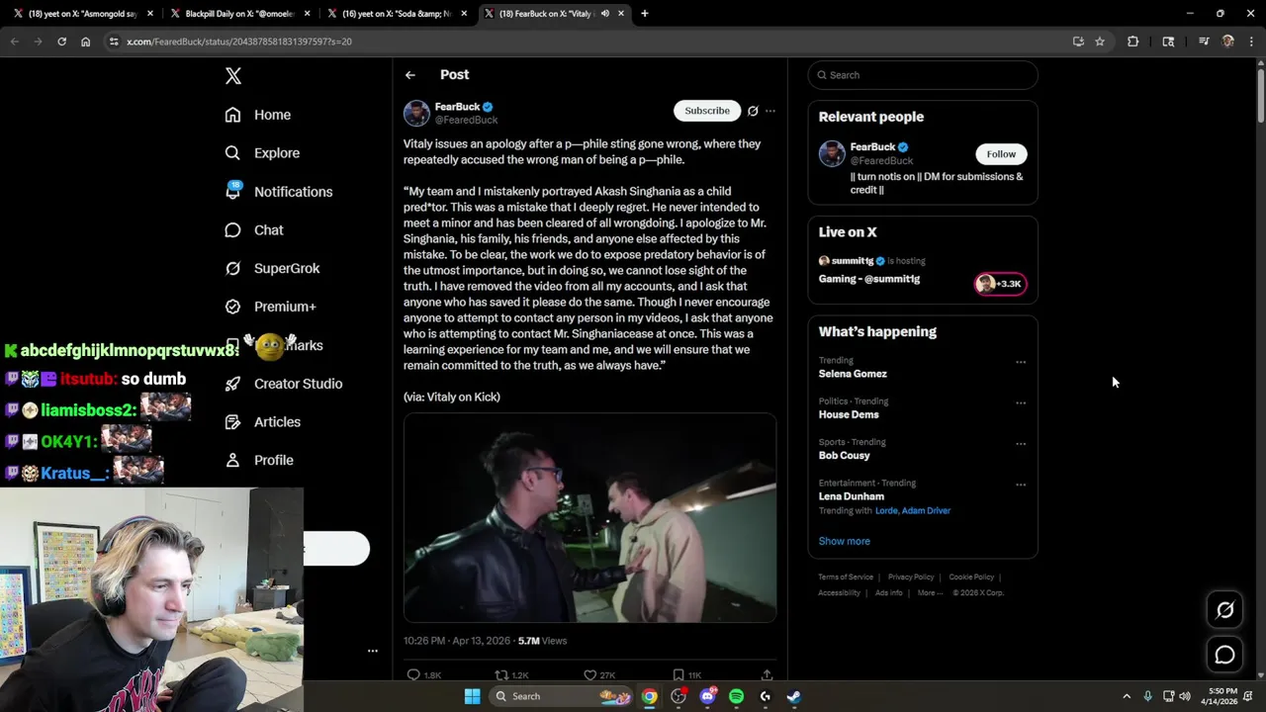Follow FearBuck in Relevant people
The image size is (1266, 712).
[1001, 154]
